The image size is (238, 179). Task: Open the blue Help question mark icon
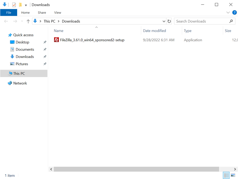point(234,13)
